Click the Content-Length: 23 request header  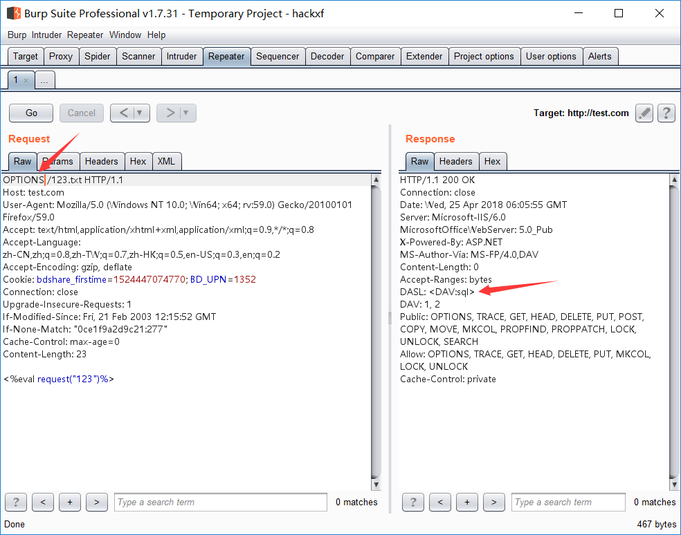45,355
